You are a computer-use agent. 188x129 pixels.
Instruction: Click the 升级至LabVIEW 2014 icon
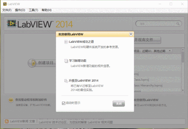click(x=66, y=81)
